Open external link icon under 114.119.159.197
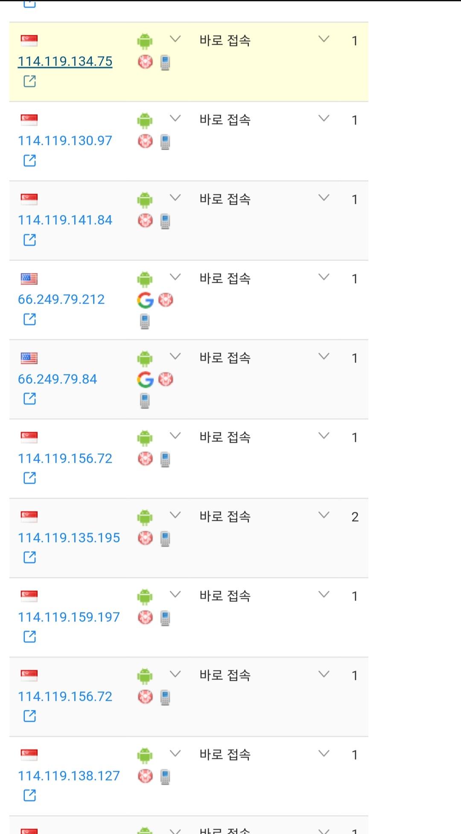This screenshot has height=834, width=461. (29, 636)
